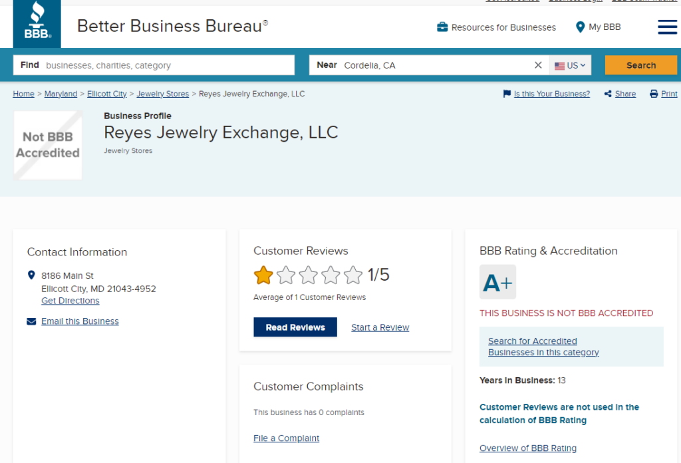681x463 pixels.
Task: Click the Read Reviews button
Action: click(x=295, y=327)
